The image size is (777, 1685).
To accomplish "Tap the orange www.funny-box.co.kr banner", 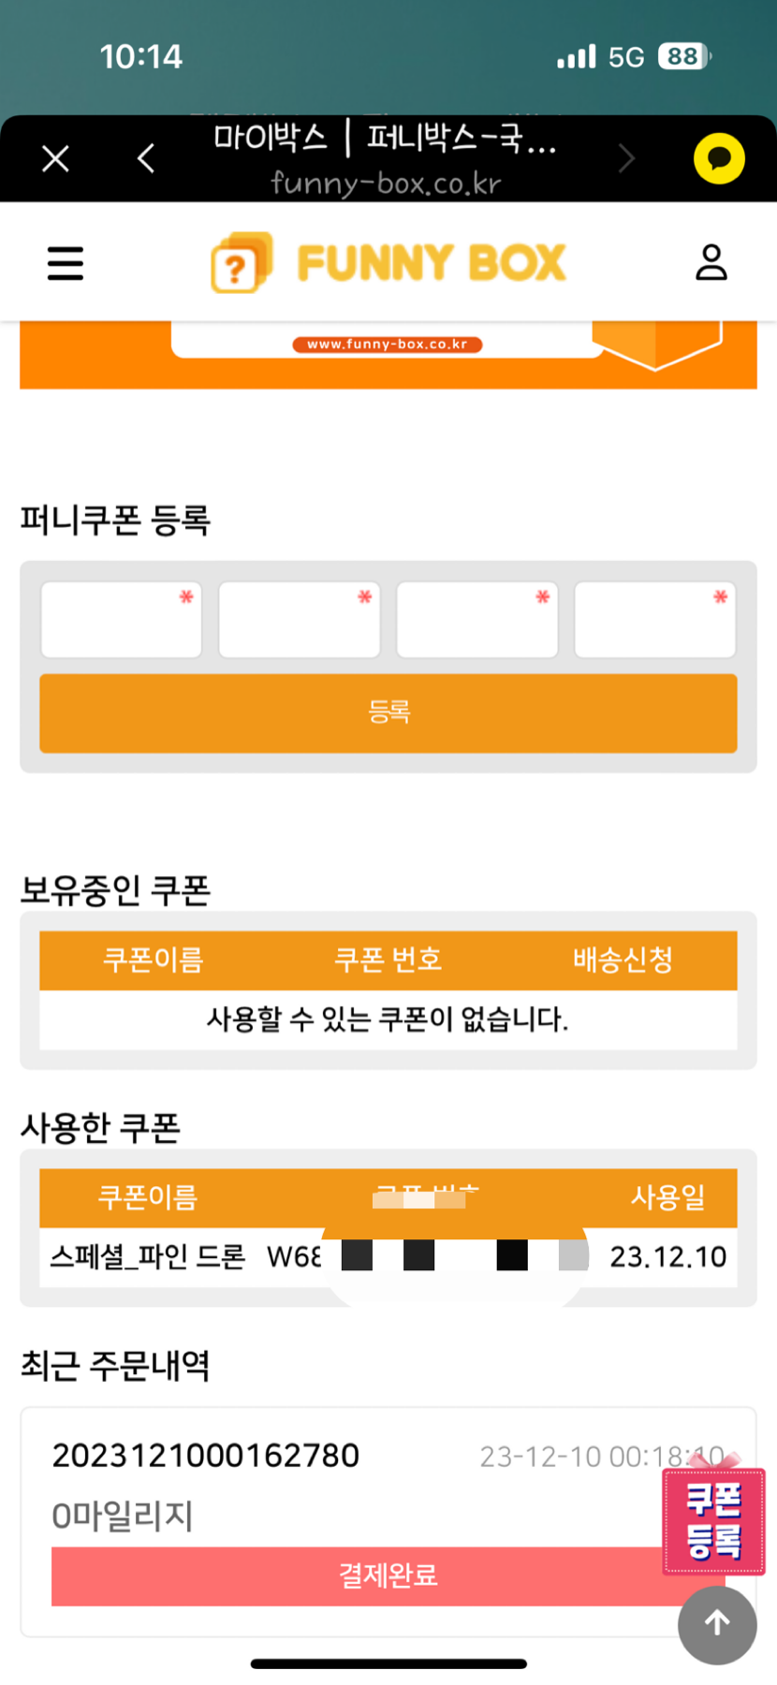I will click(388, 354).
